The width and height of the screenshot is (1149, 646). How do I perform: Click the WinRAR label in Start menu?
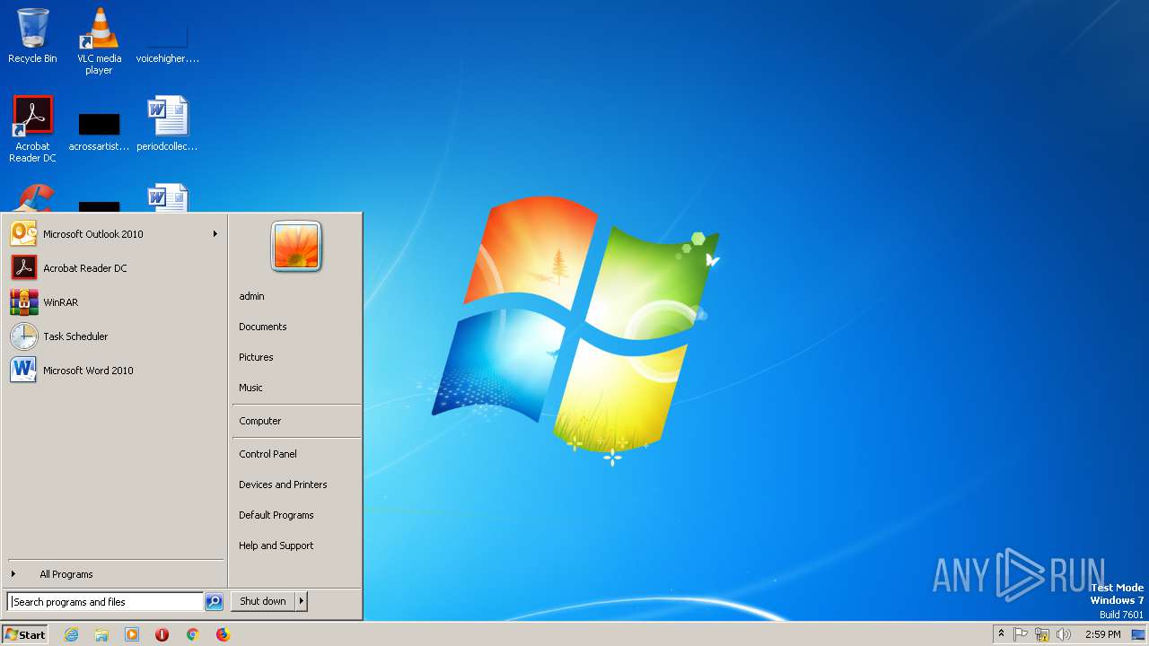tap(61, 302)
